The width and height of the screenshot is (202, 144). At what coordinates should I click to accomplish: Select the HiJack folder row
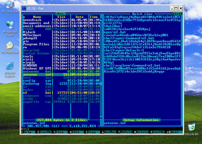point(61,32)
